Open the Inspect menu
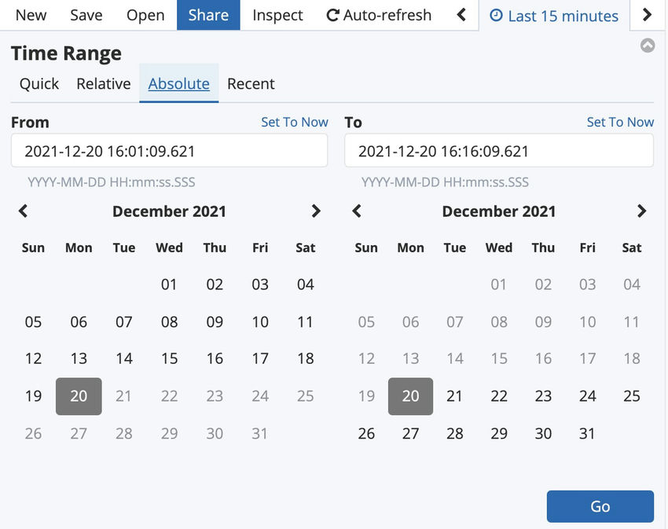Screen dimensions: 668x529 pyautogui.click(x=277, y=15)
